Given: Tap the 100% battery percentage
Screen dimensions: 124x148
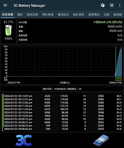Looking at the screenshot, I should [x=8, y=39].
